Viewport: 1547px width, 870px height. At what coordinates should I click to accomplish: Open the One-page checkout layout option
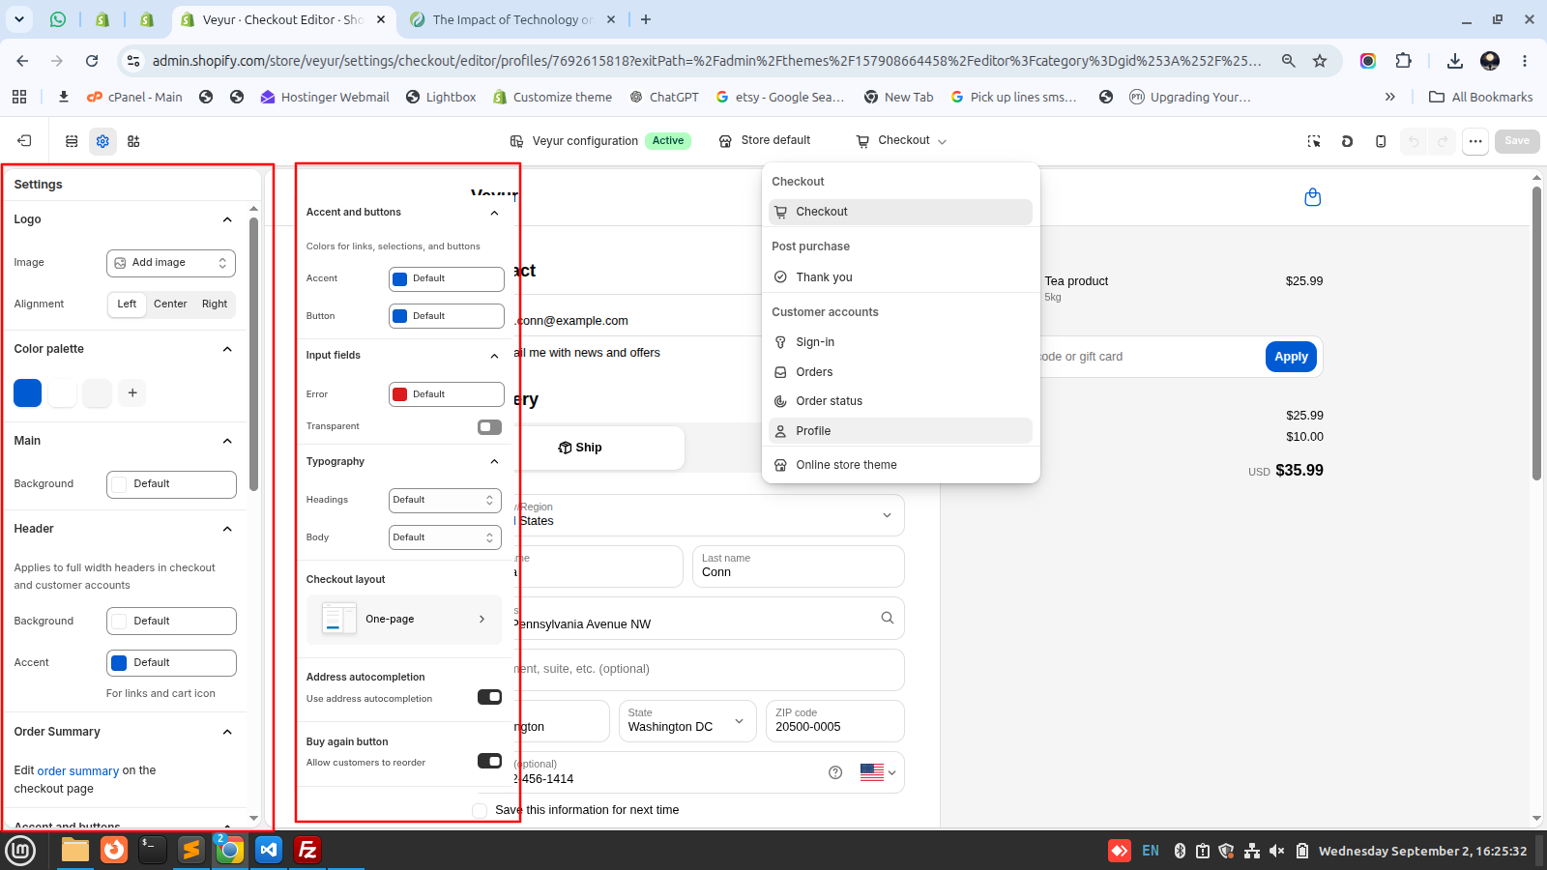(404, 620)
